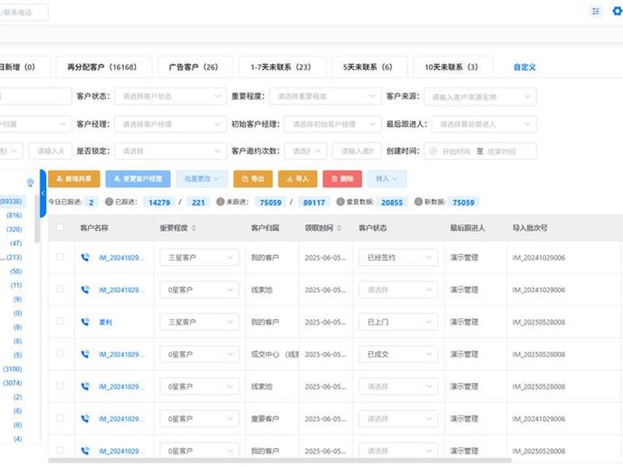The image size is (623, 467).
Task: Open the 客户状态 filter dropdown
Action: pyautogui.click(x=171, y=96)
